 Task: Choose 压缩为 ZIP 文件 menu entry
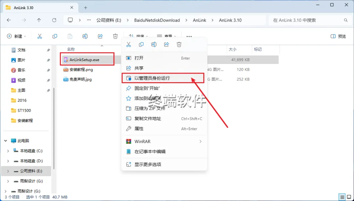(x=164, y=108)
